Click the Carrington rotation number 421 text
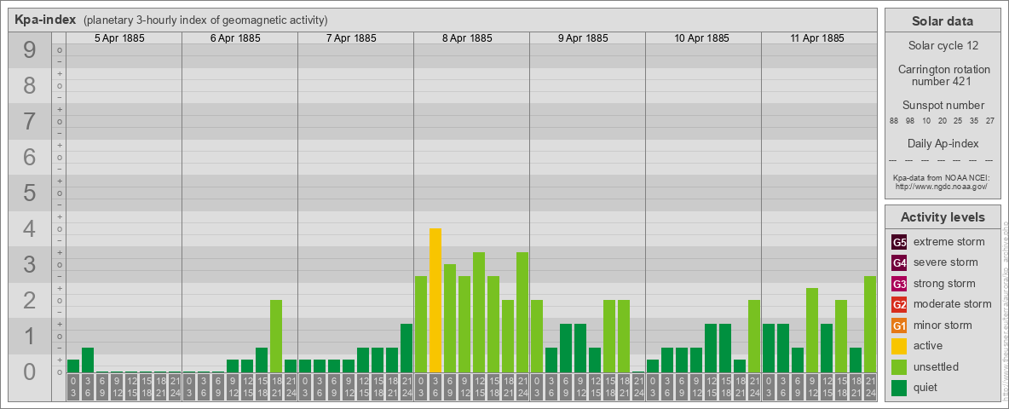Screen dimensions: 1009x409 (x=943, y=75)
